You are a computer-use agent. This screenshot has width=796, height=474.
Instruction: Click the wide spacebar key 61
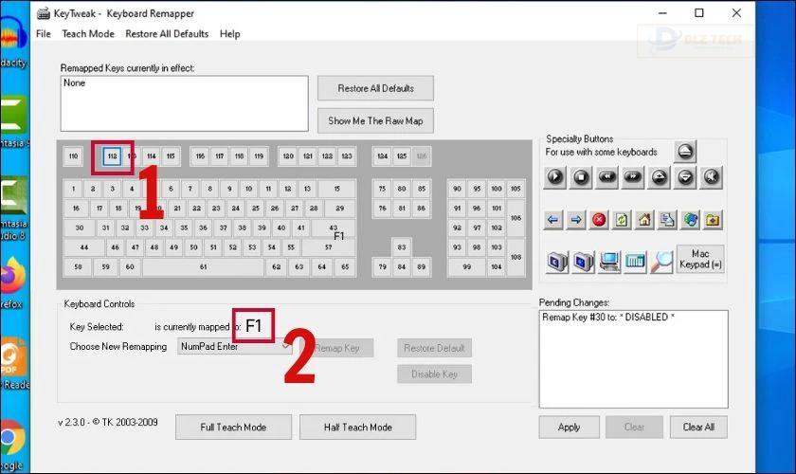pos(203,267)
